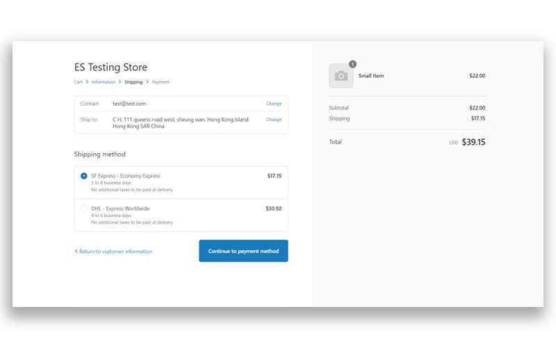The height and width of the screenshot is (348, 556).
Task: Click the Small Item product thumbnail
Action: (x=341, y=76)
